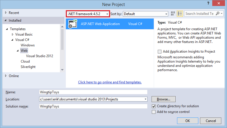
Task: Click the Installed label
Action: [15, 20]
